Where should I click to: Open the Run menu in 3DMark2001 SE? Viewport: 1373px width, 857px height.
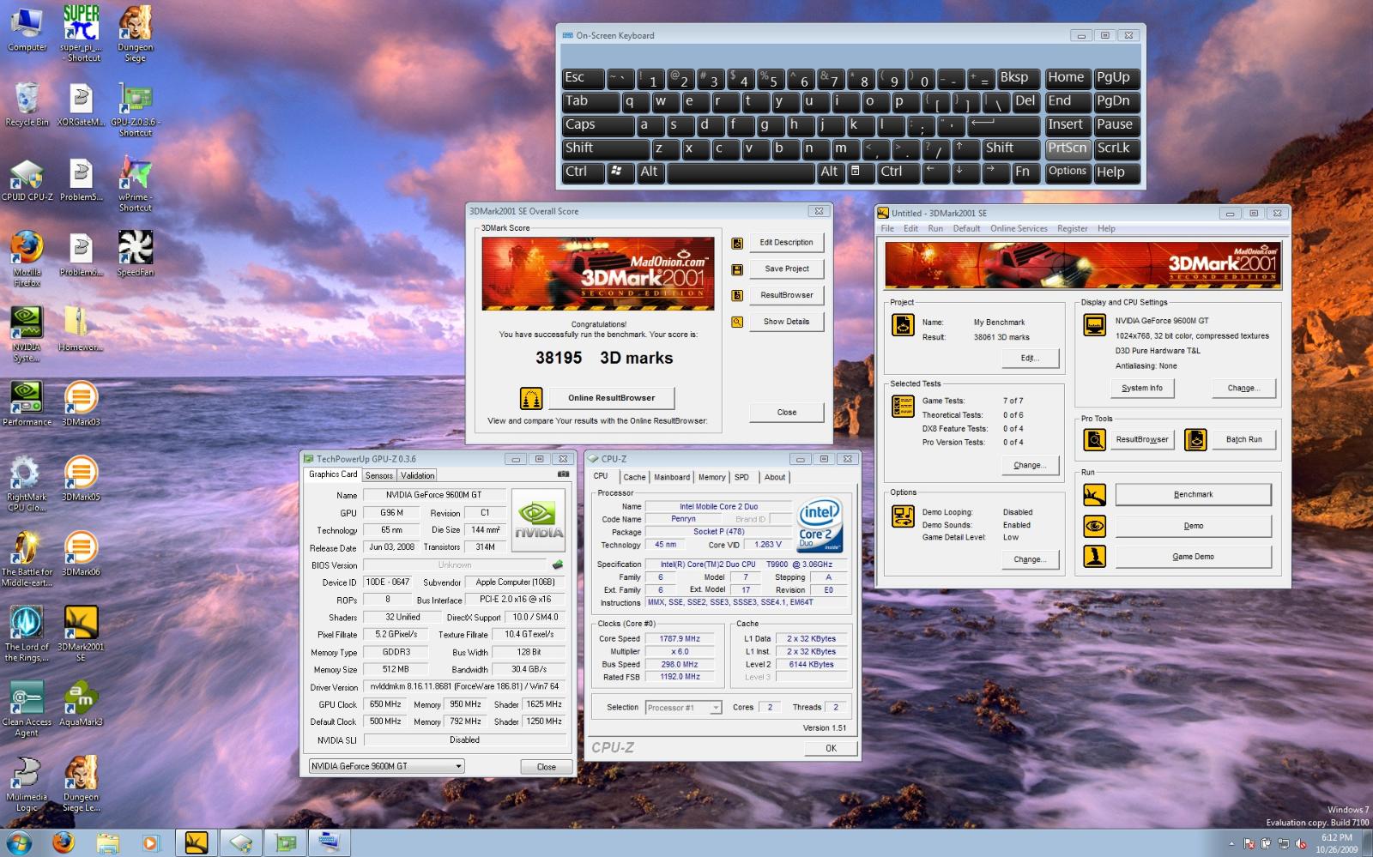pyautogui.click(x=935, y=229)
